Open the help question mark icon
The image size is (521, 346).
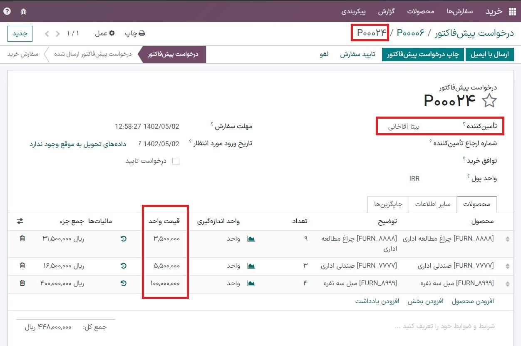pyautogui.click(x=7, y=11)
